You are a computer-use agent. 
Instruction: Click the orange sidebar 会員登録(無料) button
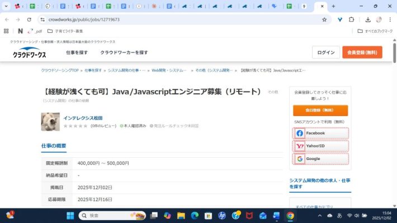coord(320,110)
